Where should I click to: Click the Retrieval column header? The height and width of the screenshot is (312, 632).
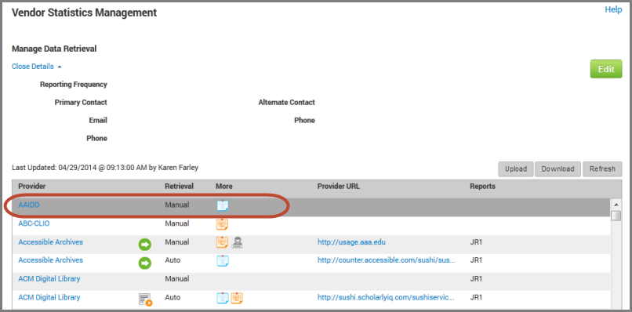click(179, 187)
